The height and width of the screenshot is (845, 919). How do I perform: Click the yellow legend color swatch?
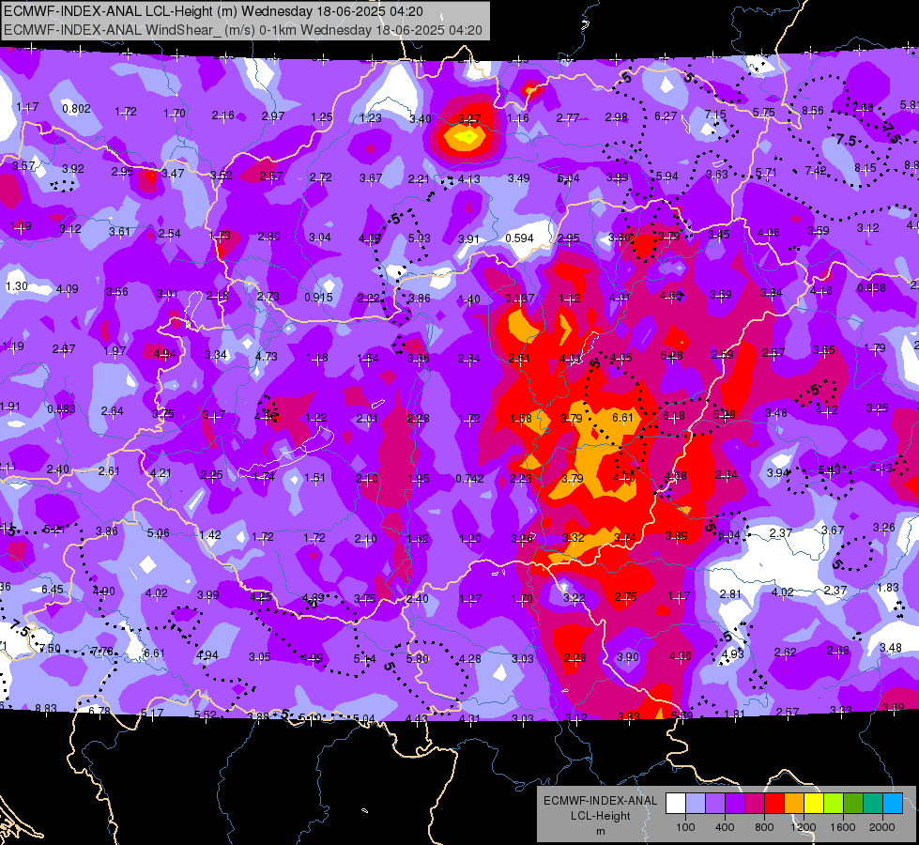[814, 803]
